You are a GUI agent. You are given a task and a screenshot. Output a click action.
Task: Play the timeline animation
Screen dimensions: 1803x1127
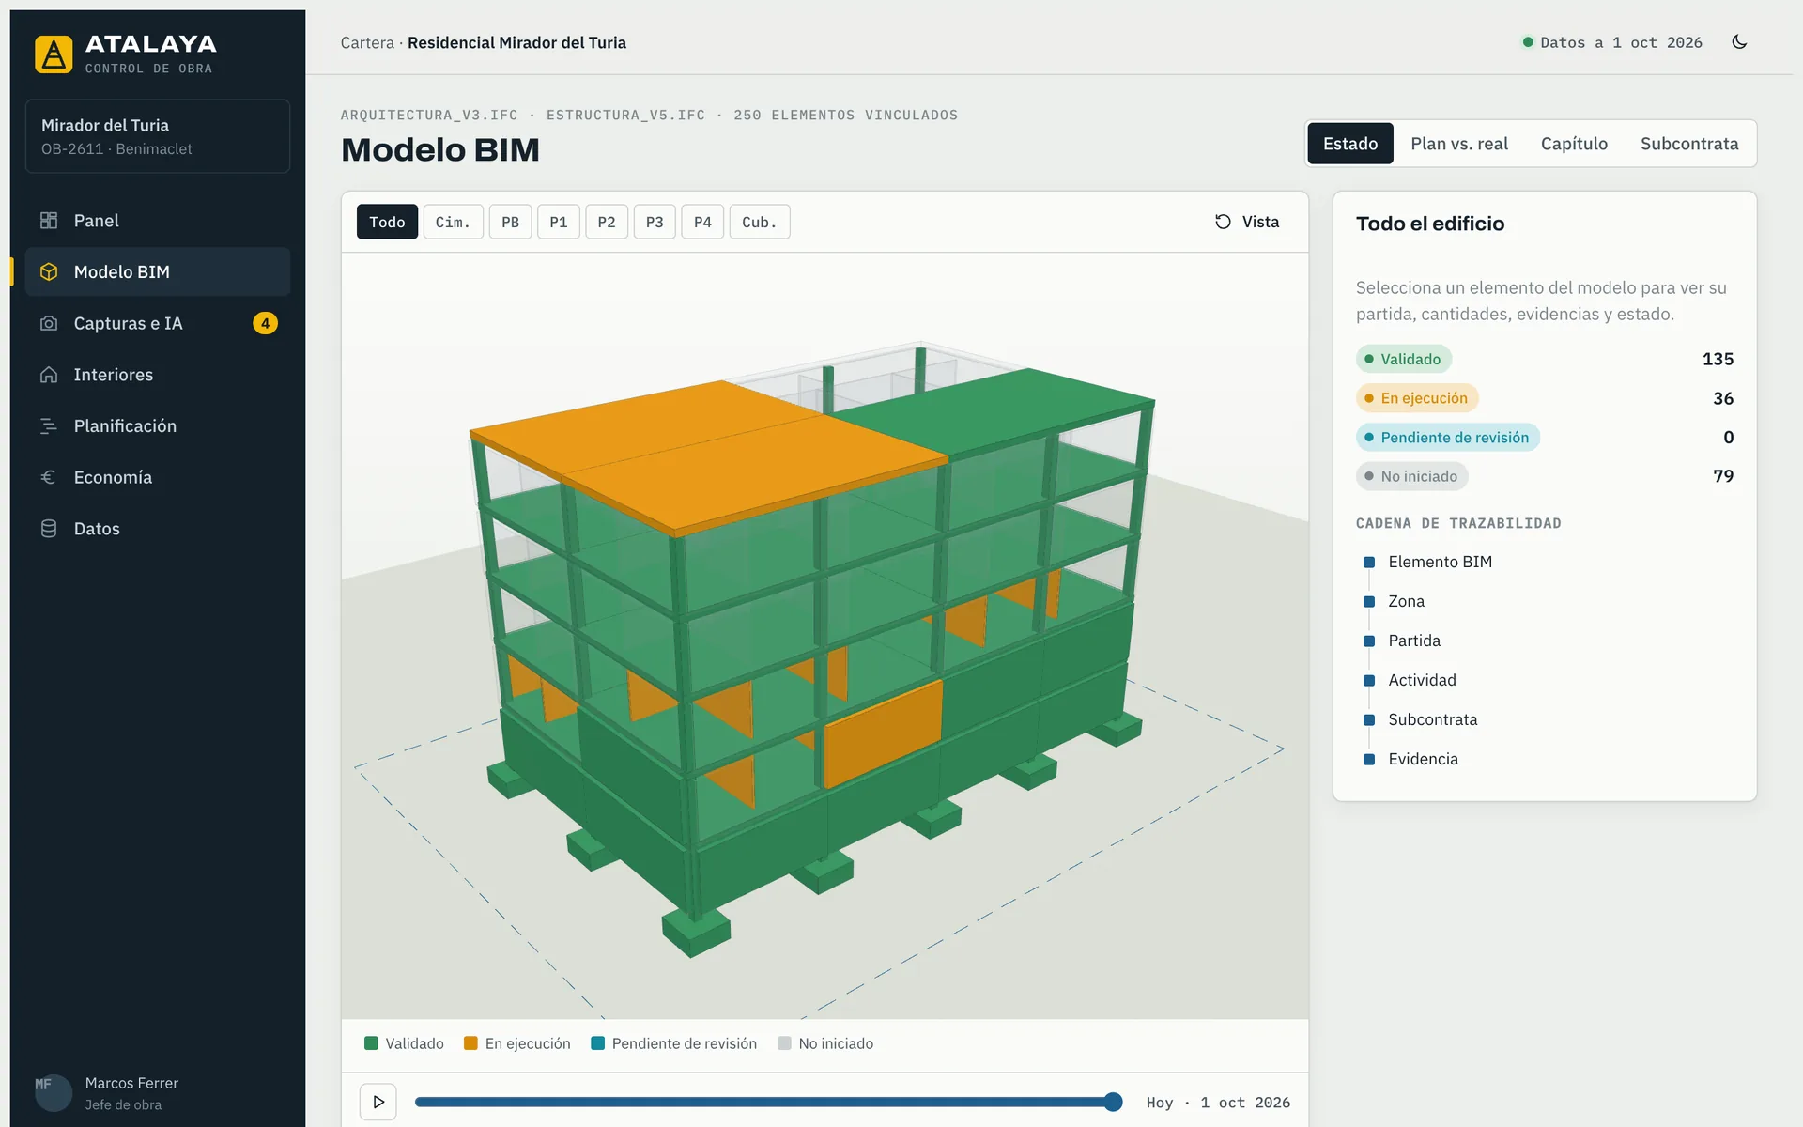point(378,1102)
